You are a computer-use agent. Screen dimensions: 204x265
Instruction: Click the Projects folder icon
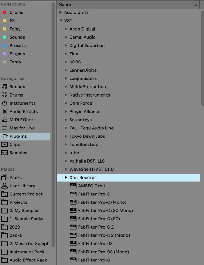click(4, 202)
